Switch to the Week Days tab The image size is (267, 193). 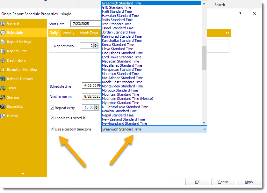tap(89, 33)
